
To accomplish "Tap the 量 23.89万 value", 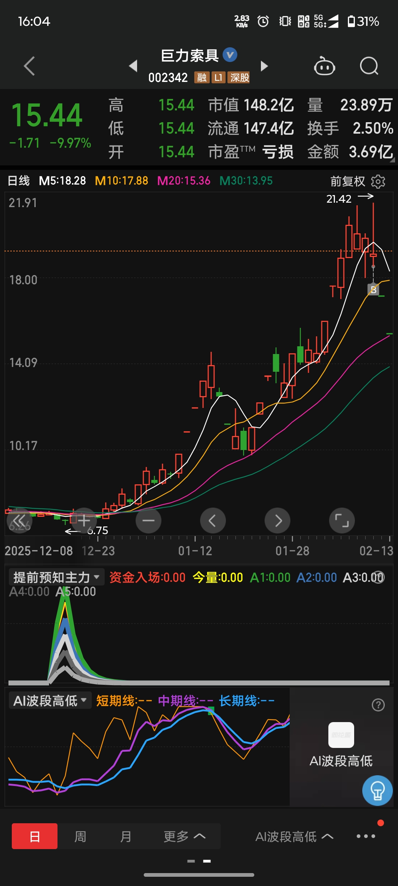I will (350, 105).
